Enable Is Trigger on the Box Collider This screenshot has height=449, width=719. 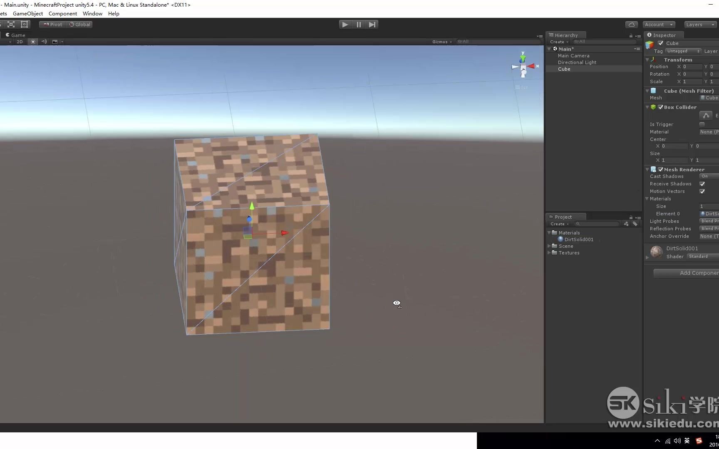[x=703, y=124]
